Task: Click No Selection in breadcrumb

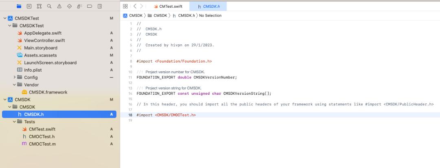Action: click(x=210, y=16)
